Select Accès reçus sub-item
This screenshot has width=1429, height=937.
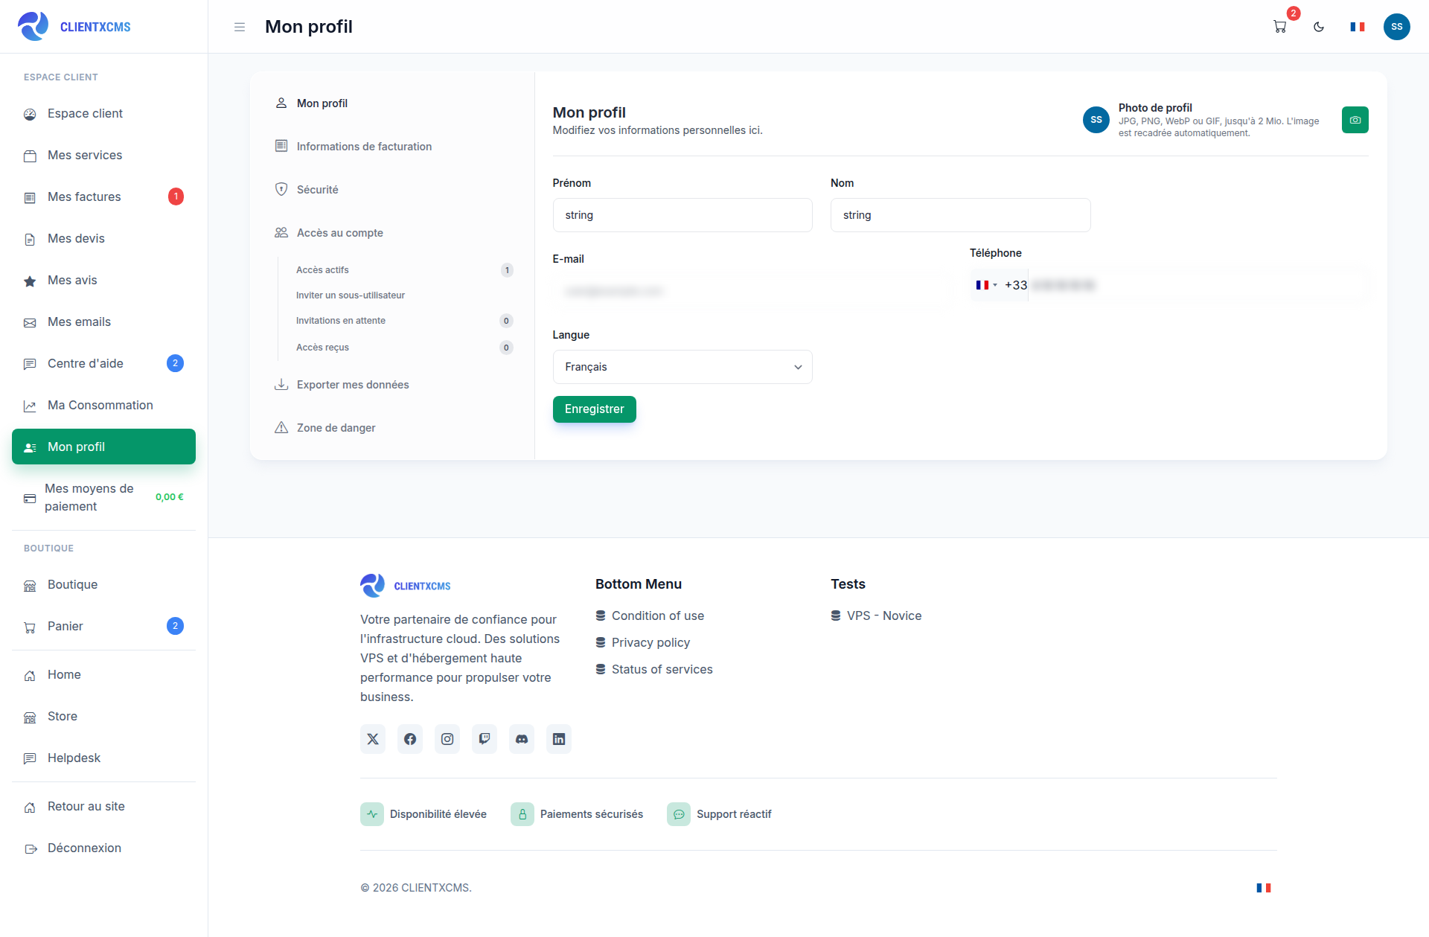tap(404, 348)
